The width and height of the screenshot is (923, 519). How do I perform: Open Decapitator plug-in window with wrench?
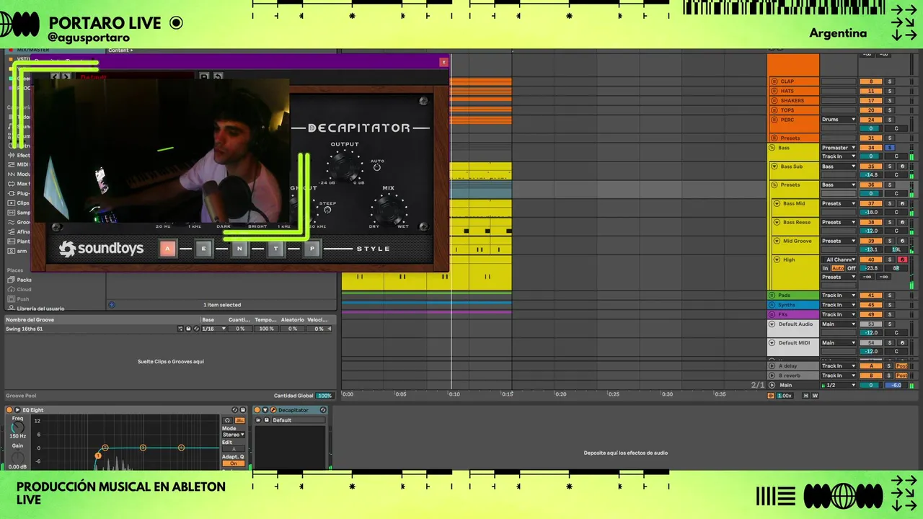273,410
